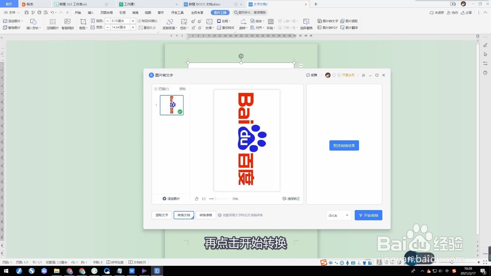Open 添加图片 add picture dropdown in ribbon
The width and height of the screenshot is (491, 276).
click(13, 21)
